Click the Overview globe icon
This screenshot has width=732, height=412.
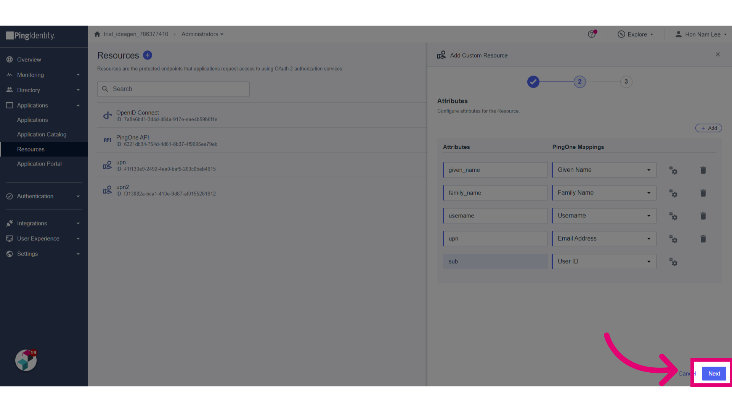pyautogui.click(x=10, y=60)
